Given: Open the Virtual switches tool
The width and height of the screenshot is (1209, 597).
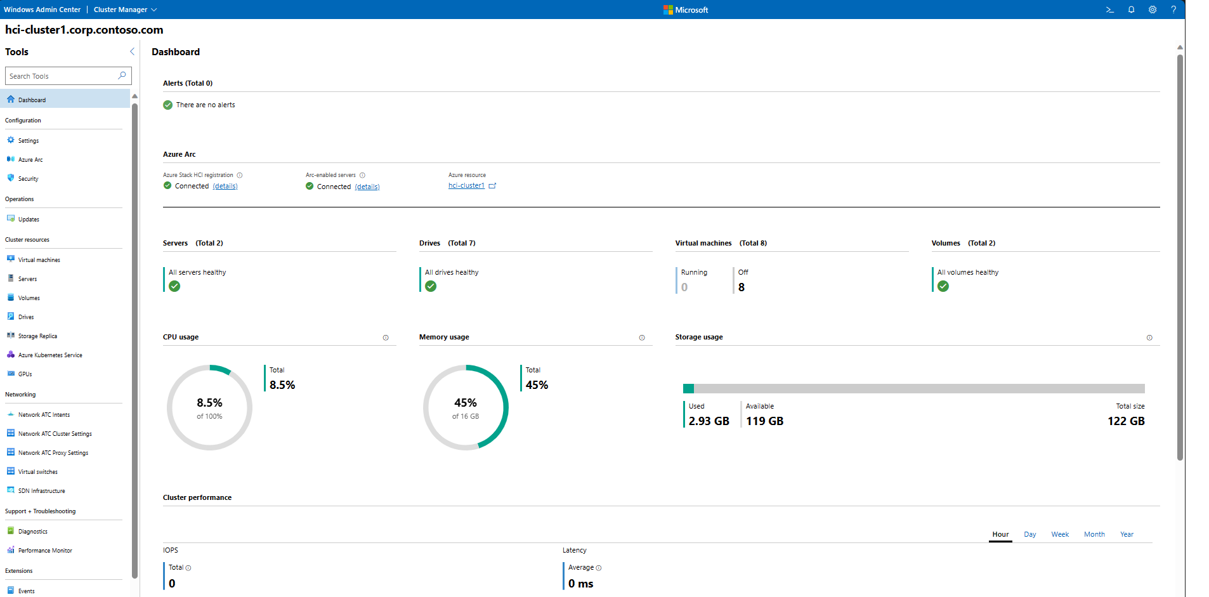Looking at the screenshot, I should point(38,471).
